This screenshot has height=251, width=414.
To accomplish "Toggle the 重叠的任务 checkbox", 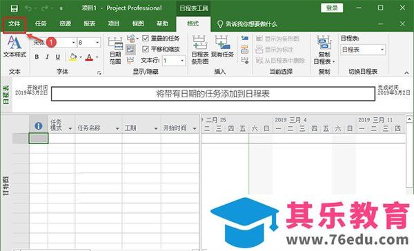I will point(146,38).
